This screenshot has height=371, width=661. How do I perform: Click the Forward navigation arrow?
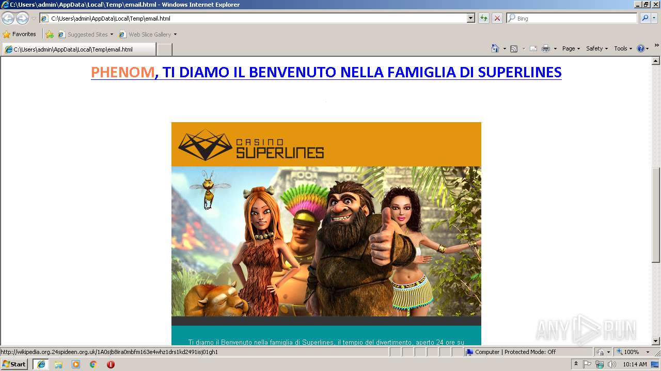point(22,19)
